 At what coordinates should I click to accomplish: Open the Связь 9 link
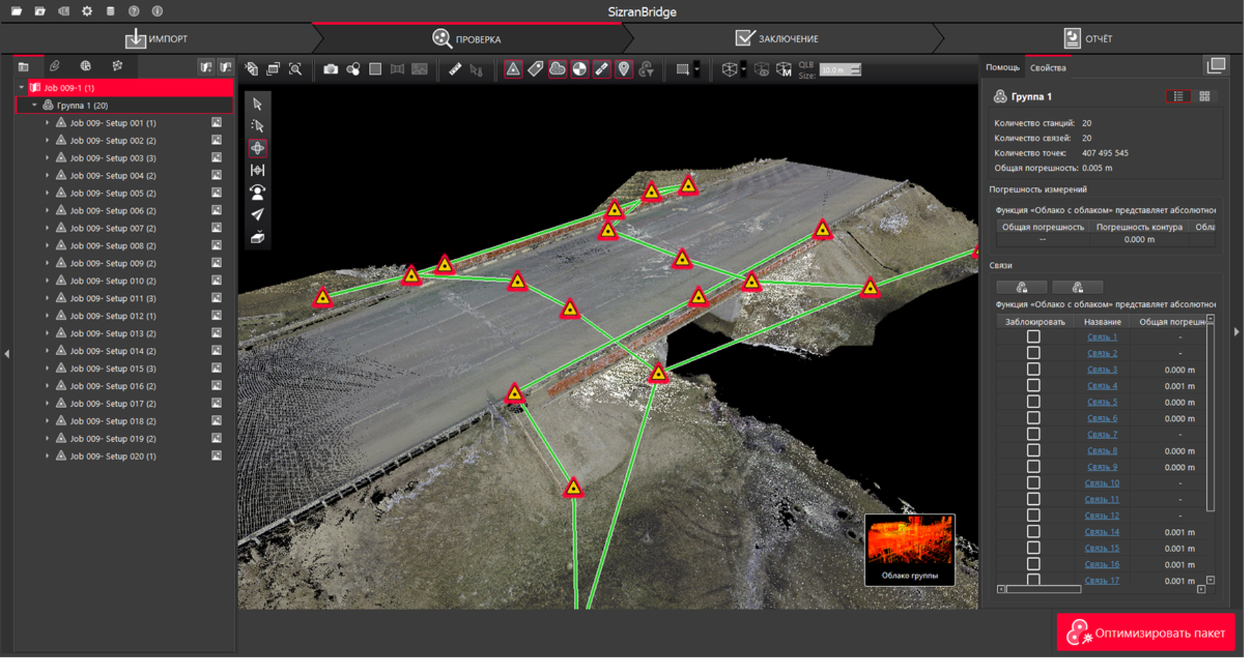pyautogui.click(x=1102, y=466)
